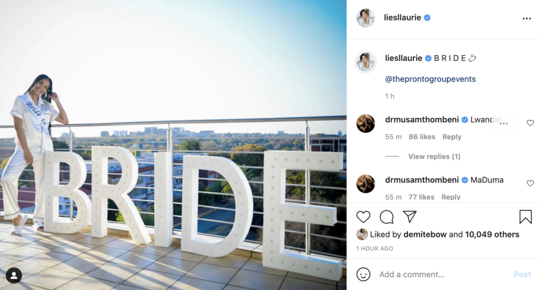539x290 pixels.
Task: Like the MaDuma comment heart
Action: point(530,183)
